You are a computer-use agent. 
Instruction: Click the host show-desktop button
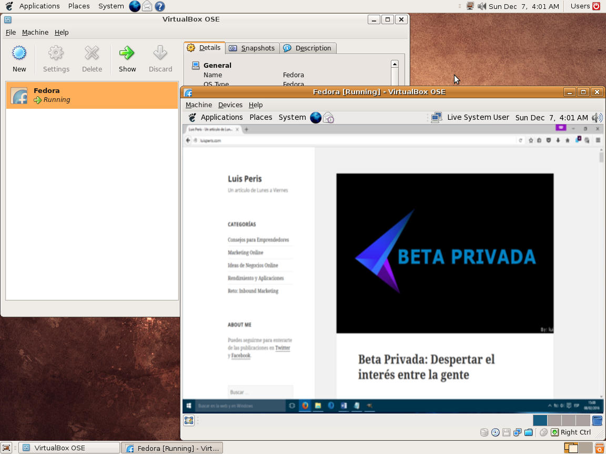[6, 448]
